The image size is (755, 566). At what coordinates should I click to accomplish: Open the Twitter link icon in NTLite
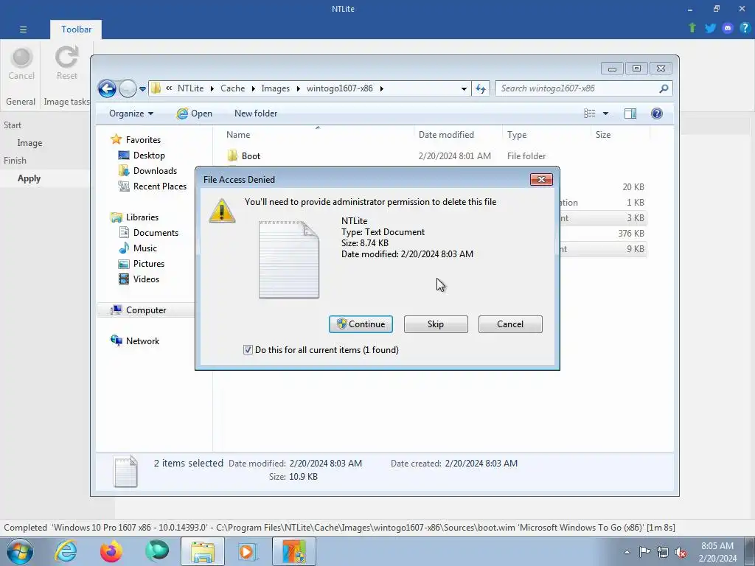(x=710, y=28)
